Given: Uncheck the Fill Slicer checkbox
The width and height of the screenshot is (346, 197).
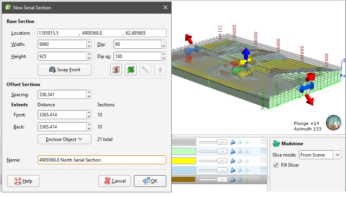Looking at the screenshot, I should tap(276, 165).
